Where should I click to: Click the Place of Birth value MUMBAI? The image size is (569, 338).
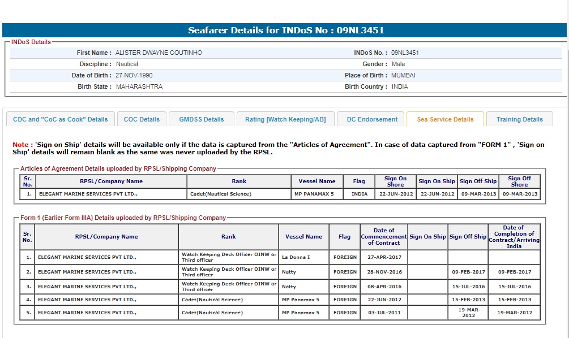pyautogui.click(x=403, y=75)
